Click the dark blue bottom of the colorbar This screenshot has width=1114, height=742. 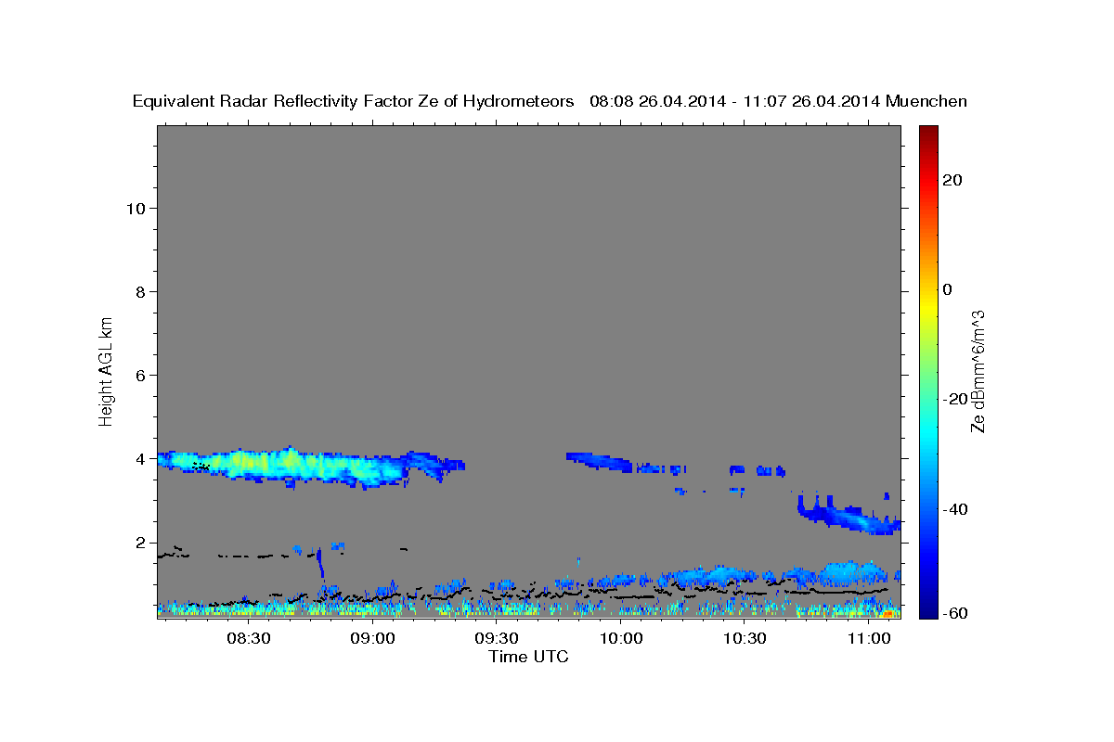click(x=928, y=609)
